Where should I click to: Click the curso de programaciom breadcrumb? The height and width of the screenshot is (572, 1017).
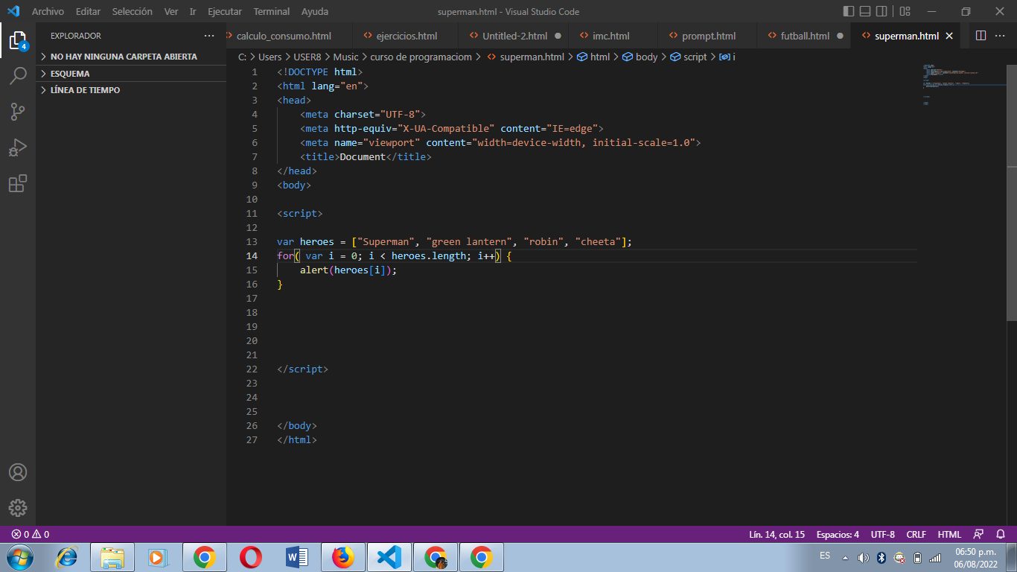tap(421, 57)
